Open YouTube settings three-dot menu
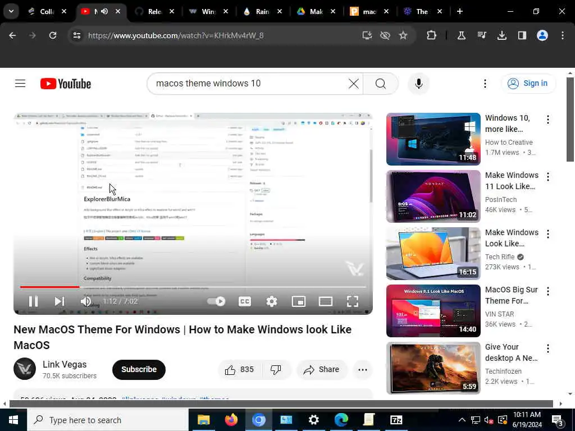 click(x=485, y=84)
